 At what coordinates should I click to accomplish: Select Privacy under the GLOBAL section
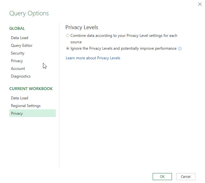[x=17, y=61]
